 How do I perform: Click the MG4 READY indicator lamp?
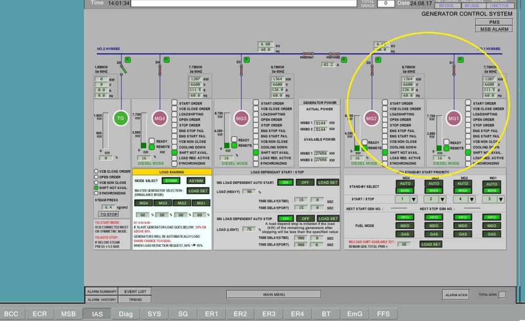[152, 141]
